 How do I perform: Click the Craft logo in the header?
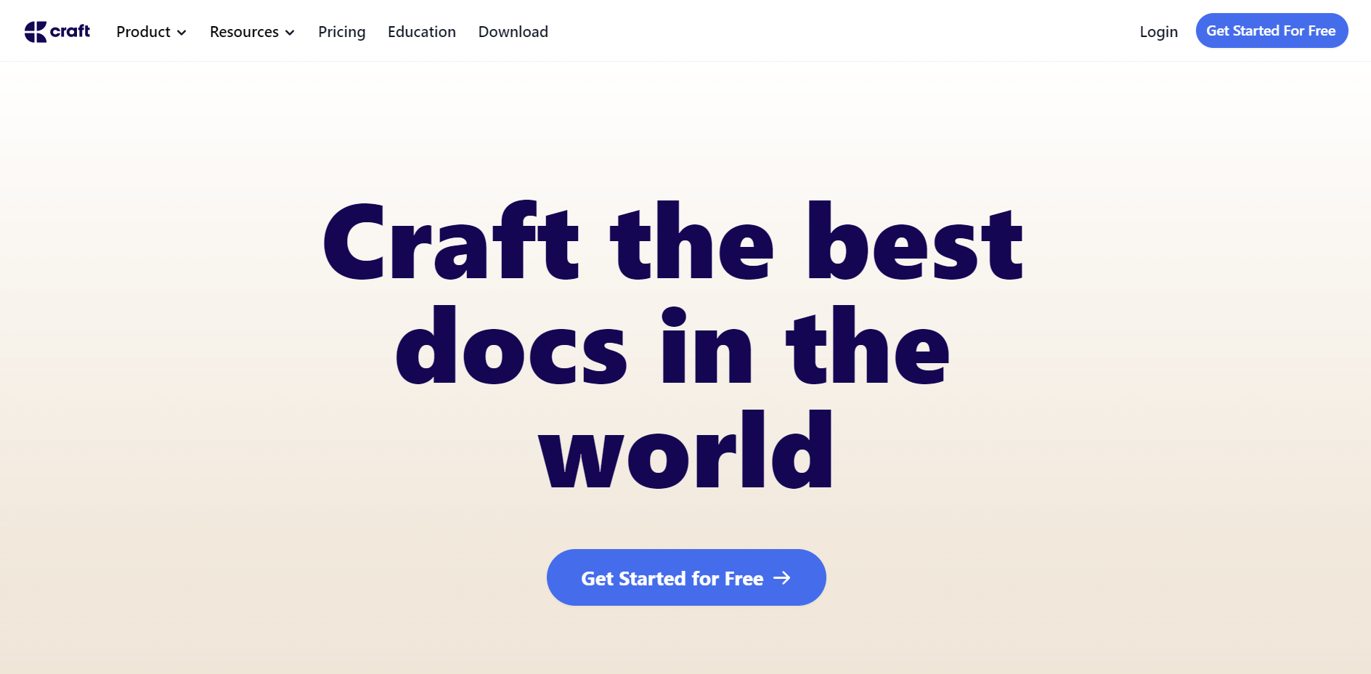tap(57, 31)
